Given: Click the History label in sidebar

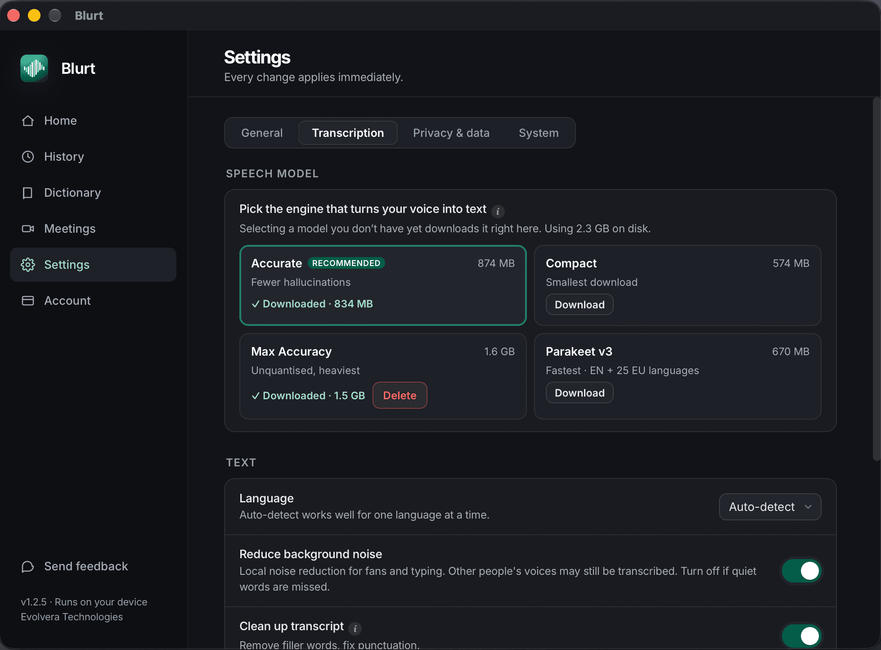Looking at the screenshot, I should [64, 157].
